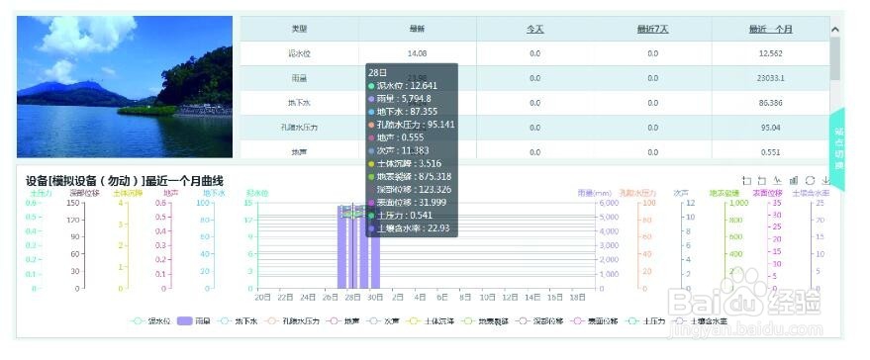
Task: Toggle 地表裂缝 series in chart legend
Action: click(486, 321)
